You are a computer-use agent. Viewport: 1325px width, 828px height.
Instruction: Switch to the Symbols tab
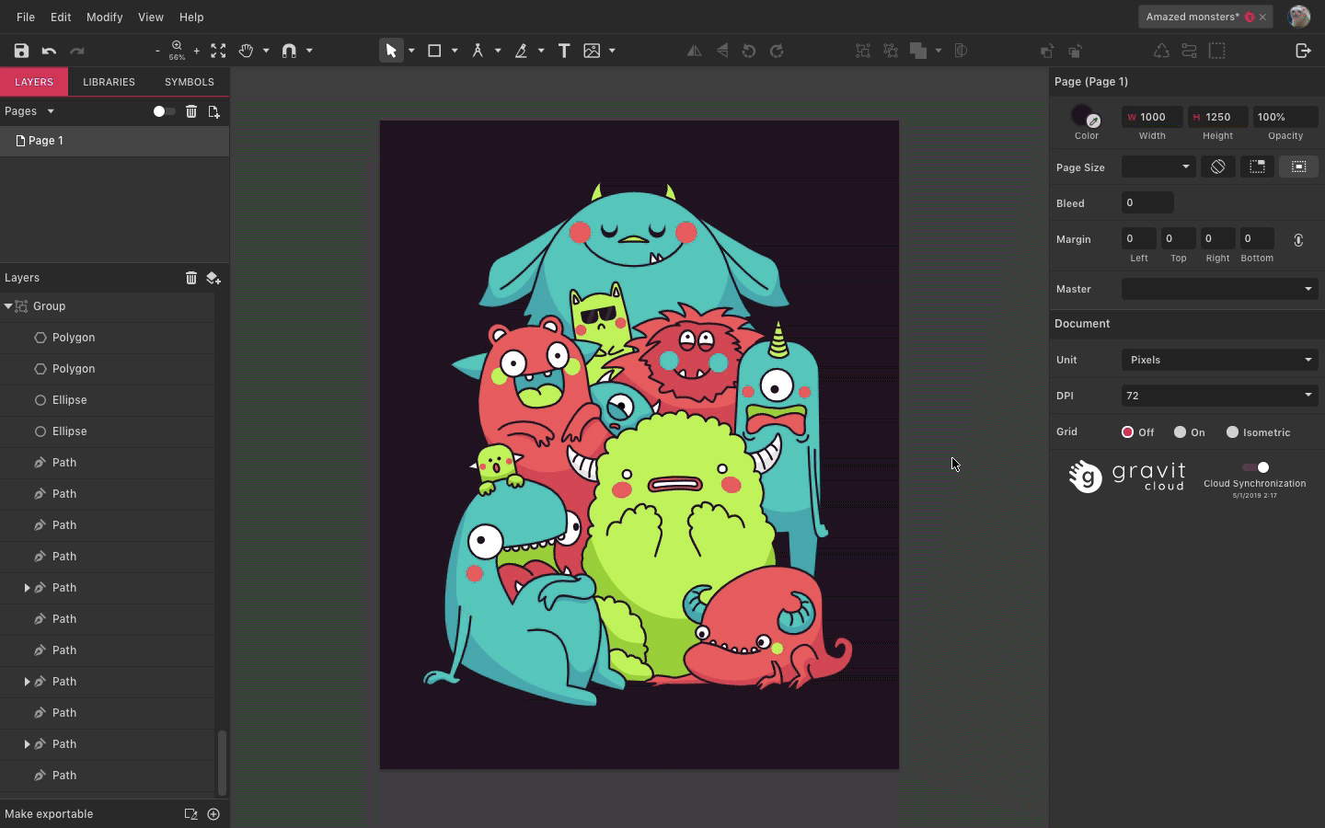190,82
